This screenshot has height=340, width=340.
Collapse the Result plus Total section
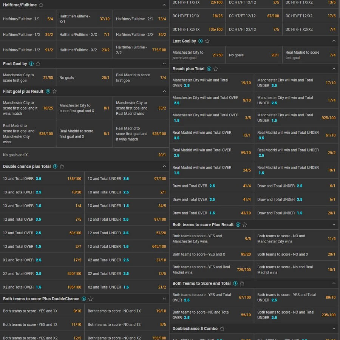tap(334, 69)
